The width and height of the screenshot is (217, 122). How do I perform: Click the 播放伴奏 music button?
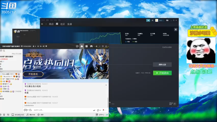(31, 115)
